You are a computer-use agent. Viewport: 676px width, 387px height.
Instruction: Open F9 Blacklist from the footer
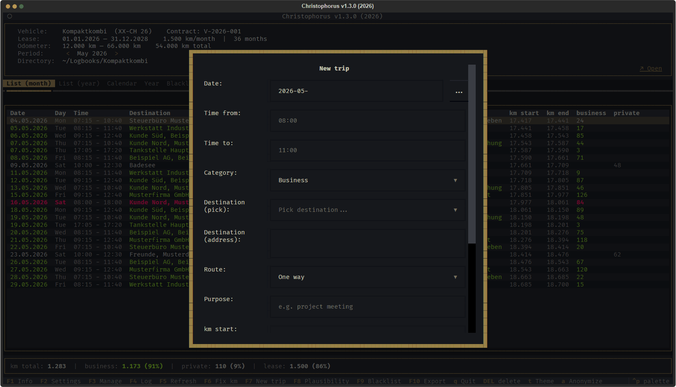tap(379, 381)
